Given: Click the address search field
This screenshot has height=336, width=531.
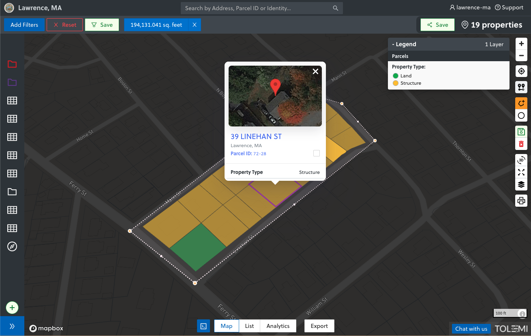Looking at the screenshot, I should [x=257, y=8].
